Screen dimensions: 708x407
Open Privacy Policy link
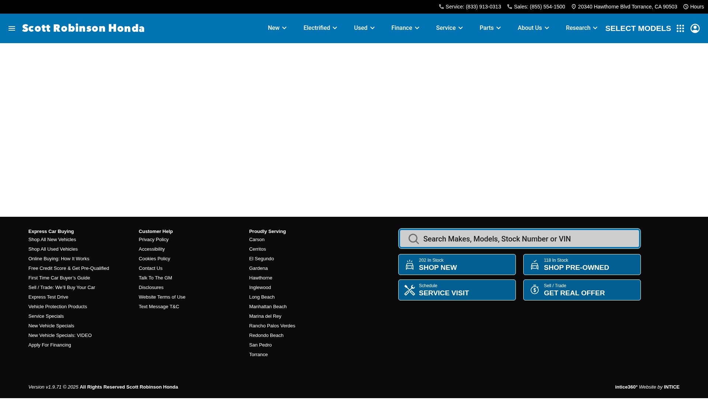153,240
